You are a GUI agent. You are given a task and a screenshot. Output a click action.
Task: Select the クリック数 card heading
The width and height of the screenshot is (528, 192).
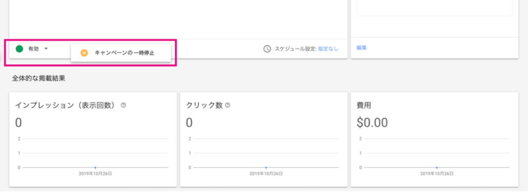[x=204, y=105]
